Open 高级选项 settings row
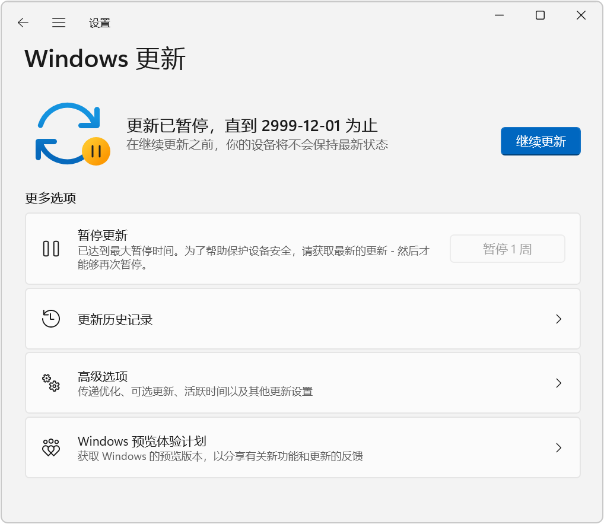The width and height of the screenshot is (604, 524). point(303,383)
